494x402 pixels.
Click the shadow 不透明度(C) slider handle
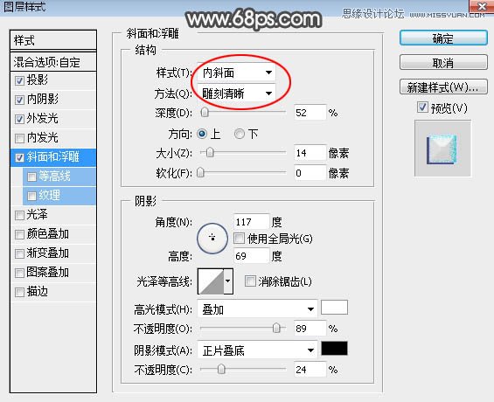(x=221, y=369)
